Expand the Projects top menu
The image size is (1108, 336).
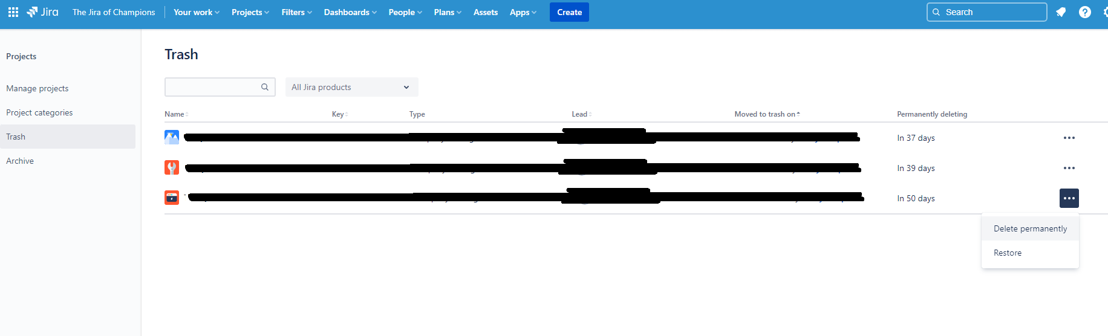[250, 12]
